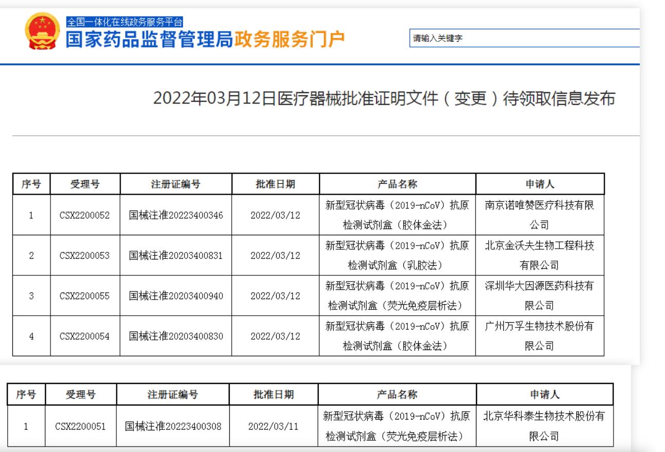Screen dimensions: 665x452
Task: Click 批准日期 header in lower table
Action: pyautogui.click(x=274, y=395)
